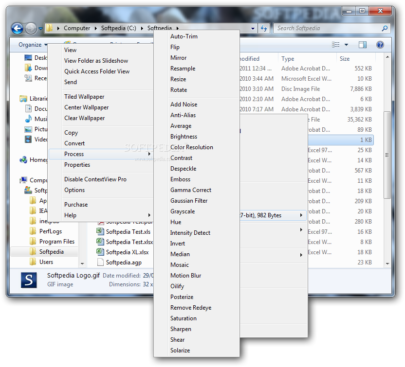Viewport: 405px width, 367px height.
Task: Select Computer in the address breadcrumb
Action: coord(77,28)
